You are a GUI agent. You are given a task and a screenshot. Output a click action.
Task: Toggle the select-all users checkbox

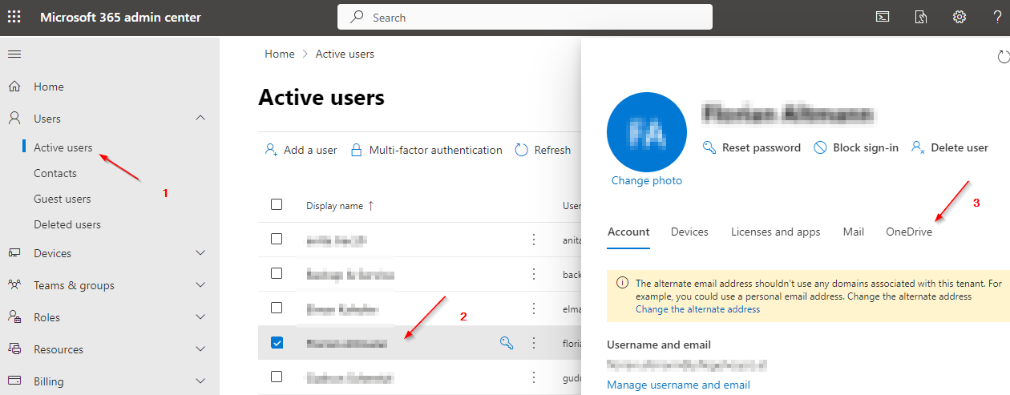coord(277,204)
